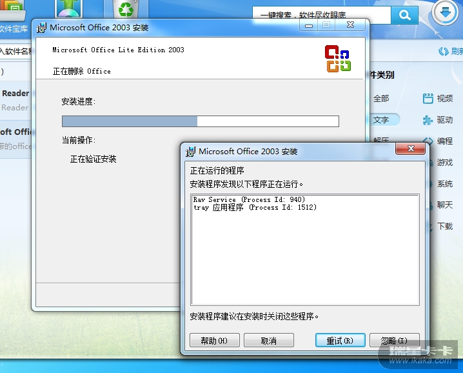Click the download arrow circle icon
Image resolution: width=463 pixels, height=373 pixels.
(x=445, y=12)
